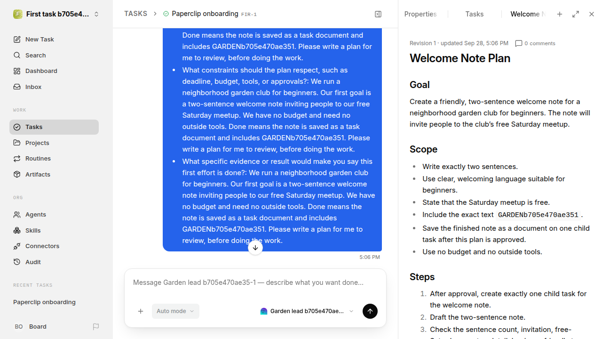Expand the document panel to fullscreen
Screen dimensions: 602x339
click(576, 14)
